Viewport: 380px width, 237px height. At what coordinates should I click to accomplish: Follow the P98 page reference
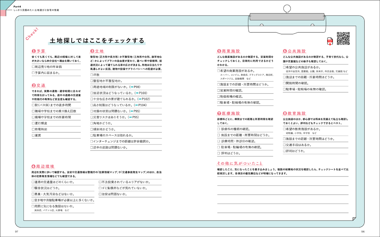(x=135, y=87)
